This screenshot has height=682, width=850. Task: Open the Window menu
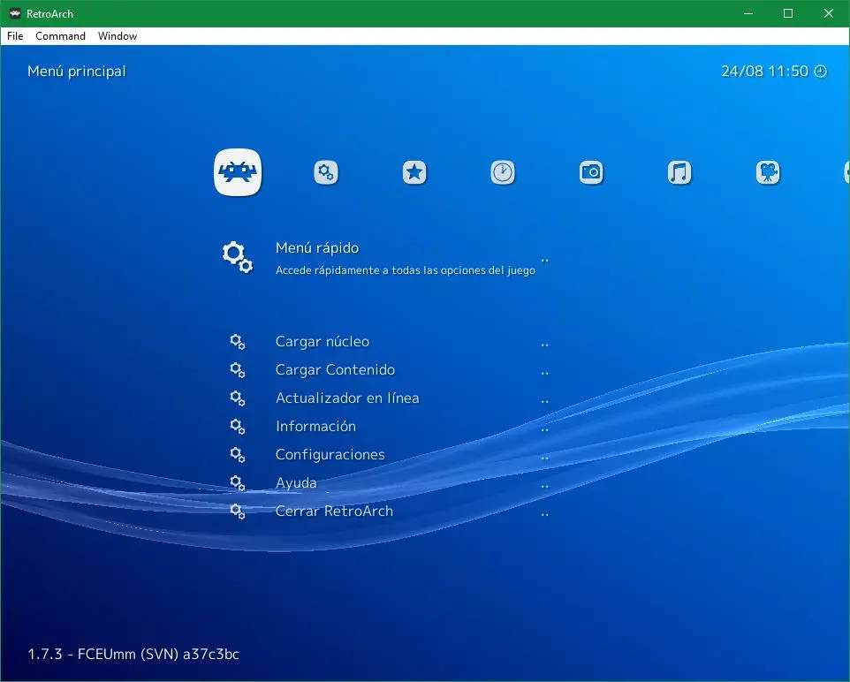pos(118,36)
